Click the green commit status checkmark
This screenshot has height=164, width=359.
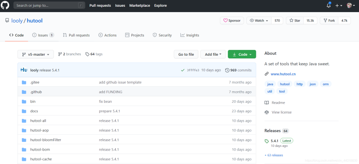point(183,70)
